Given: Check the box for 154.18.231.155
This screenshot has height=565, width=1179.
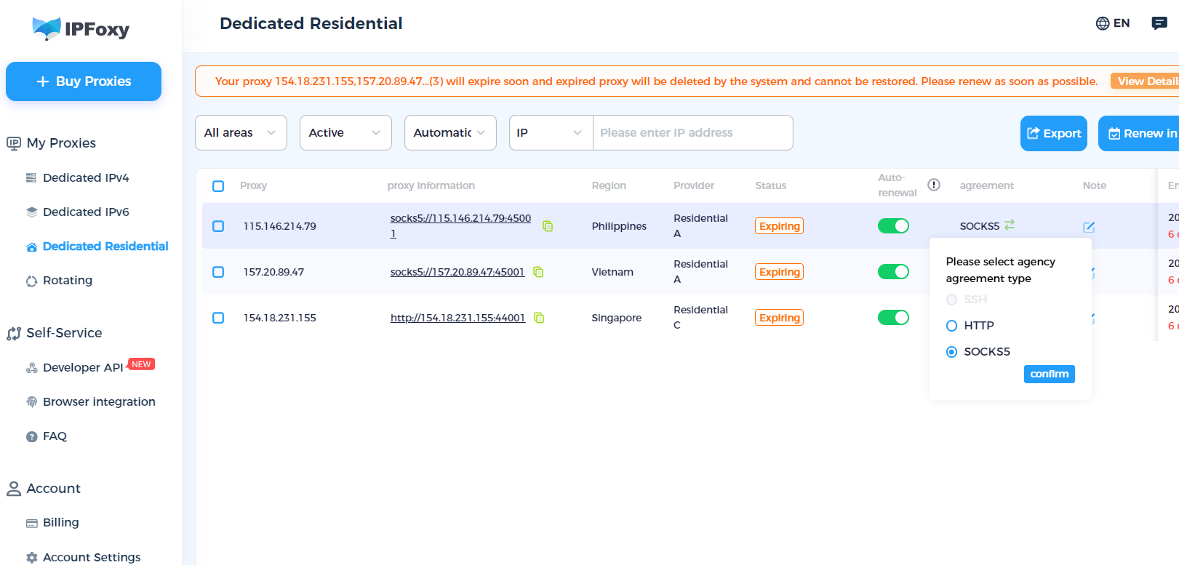Looking at the screenshot, I should 218,318.
